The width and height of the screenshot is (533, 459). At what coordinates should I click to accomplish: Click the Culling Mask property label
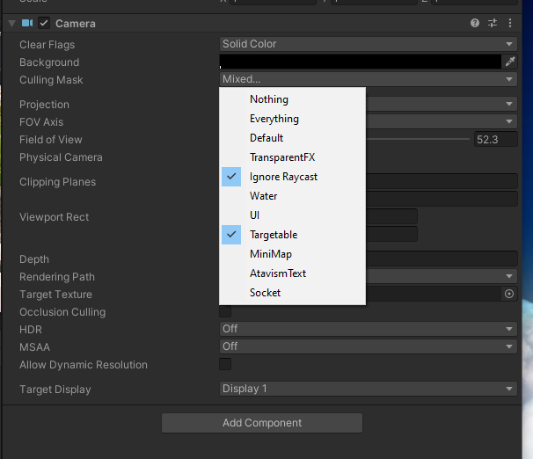pos(51,80)
